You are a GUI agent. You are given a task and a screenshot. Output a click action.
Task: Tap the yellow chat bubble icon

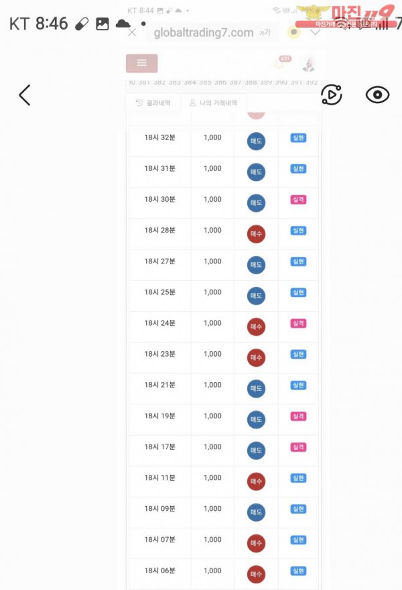[x=293, y=32]
